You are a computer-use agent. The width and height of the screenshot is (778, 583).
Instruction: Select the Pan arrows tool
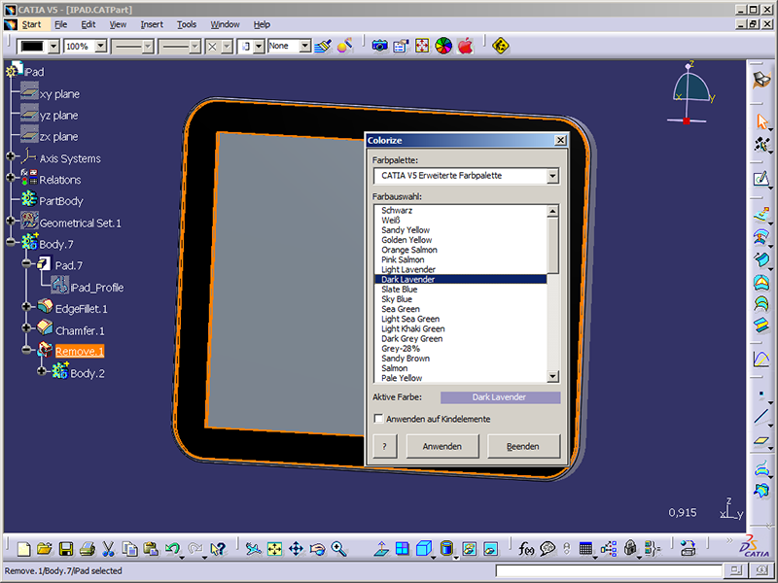[296, 549]
